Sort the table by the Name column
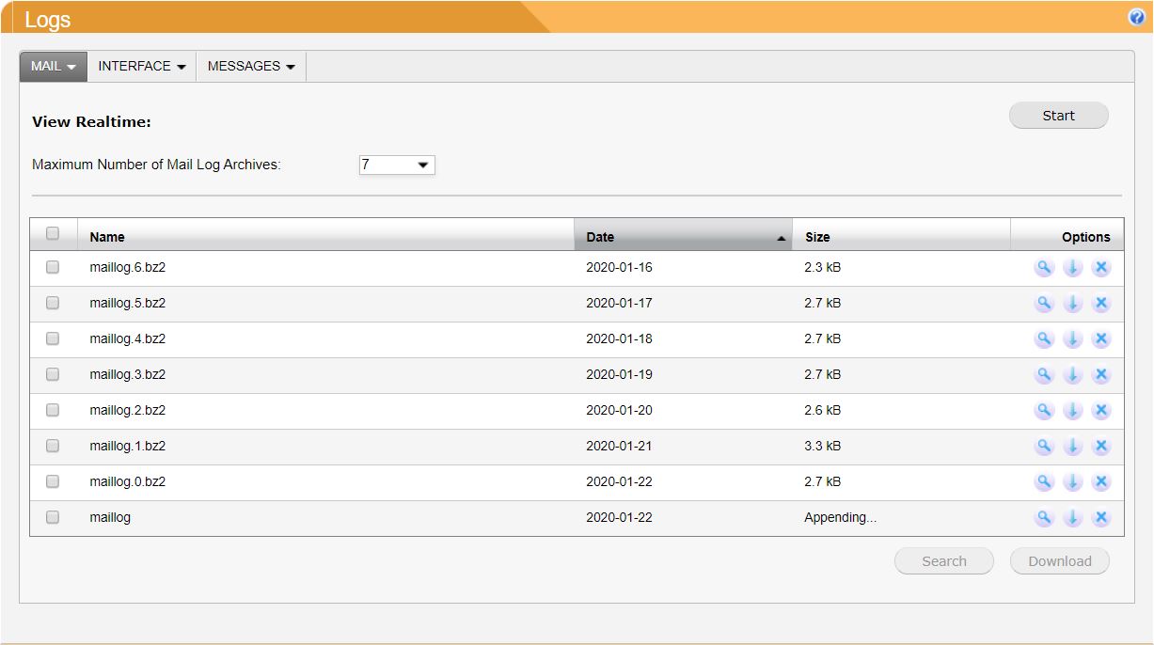 coord(325,236)
